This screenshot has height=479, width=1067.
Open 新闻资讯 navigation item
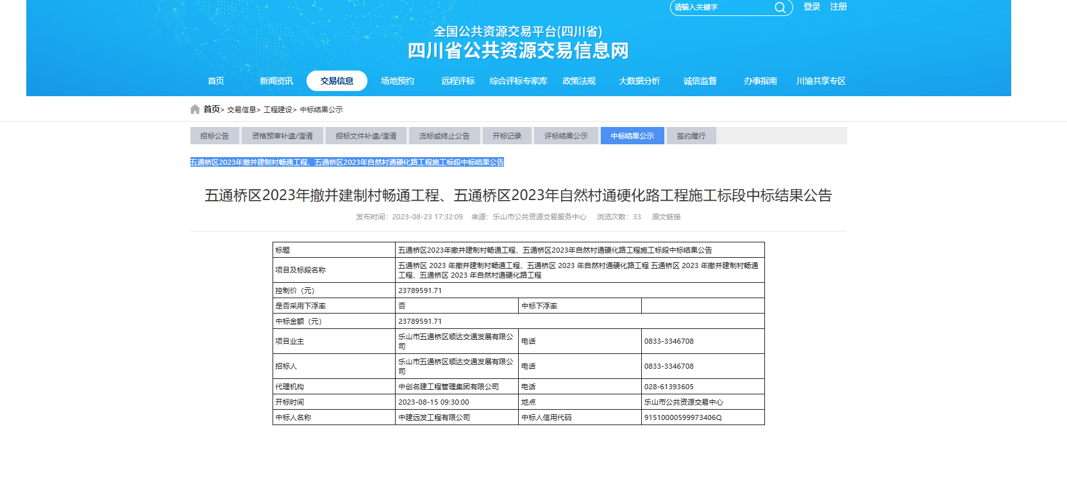pyautogui.click(x=276, y=81)
